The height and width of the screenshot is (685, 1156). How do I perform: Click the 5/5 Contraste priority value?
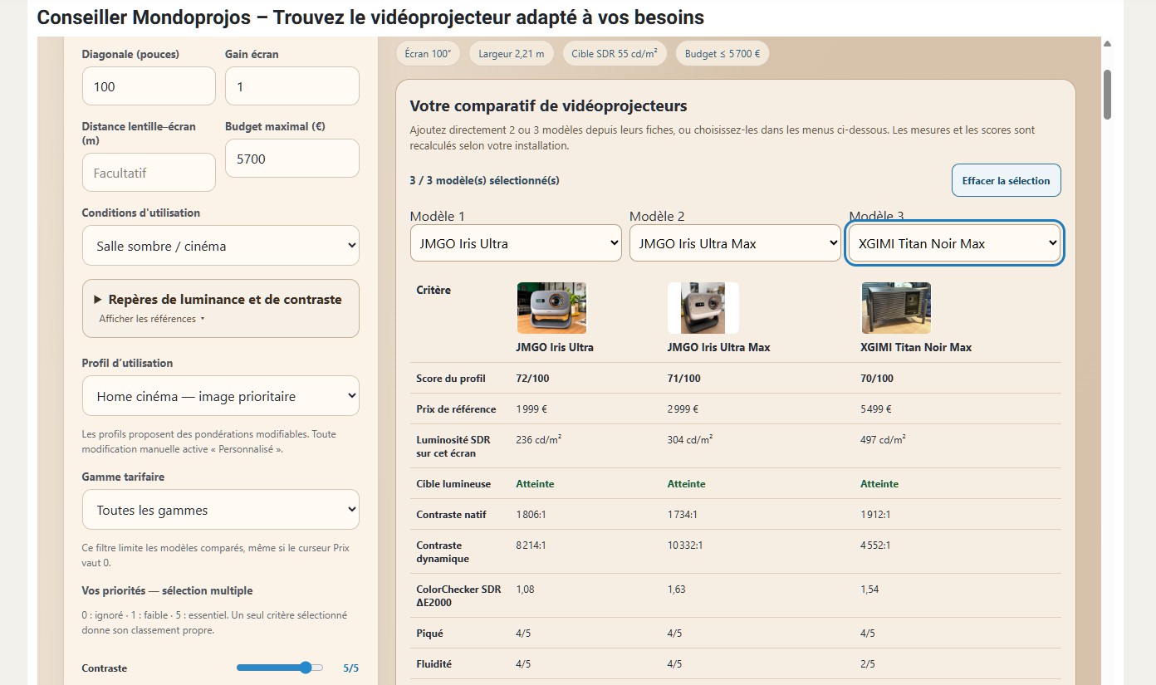pos(350,668)
